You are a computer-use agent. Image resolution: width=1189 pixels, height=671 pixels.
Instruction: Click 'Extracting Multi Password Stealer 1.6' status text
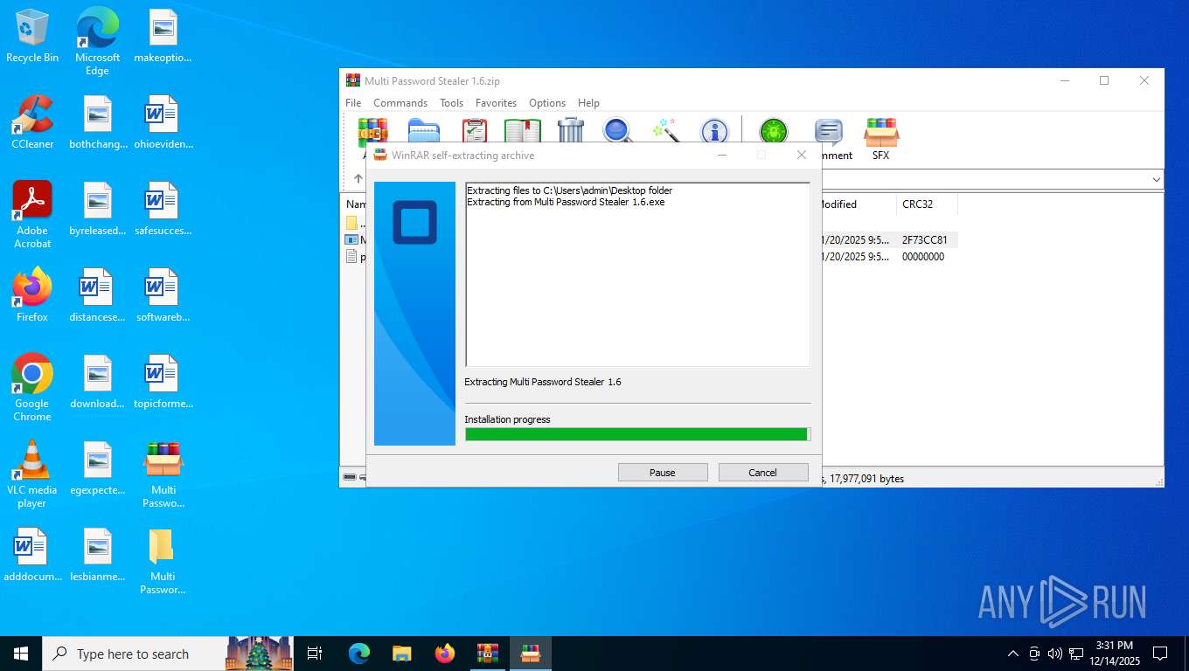pos(543,382)
